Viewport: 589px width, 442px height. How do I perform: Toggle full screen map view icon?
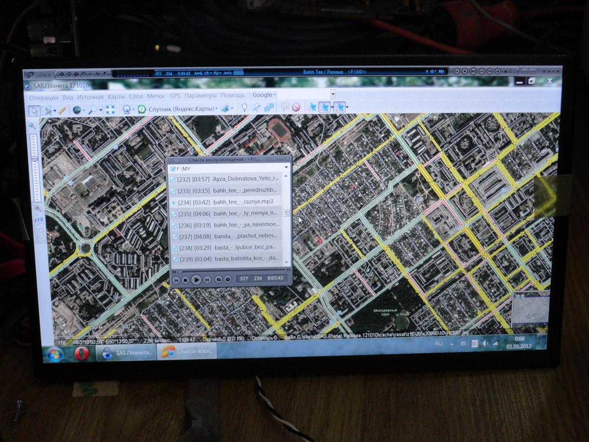click(x=111, y=110)
